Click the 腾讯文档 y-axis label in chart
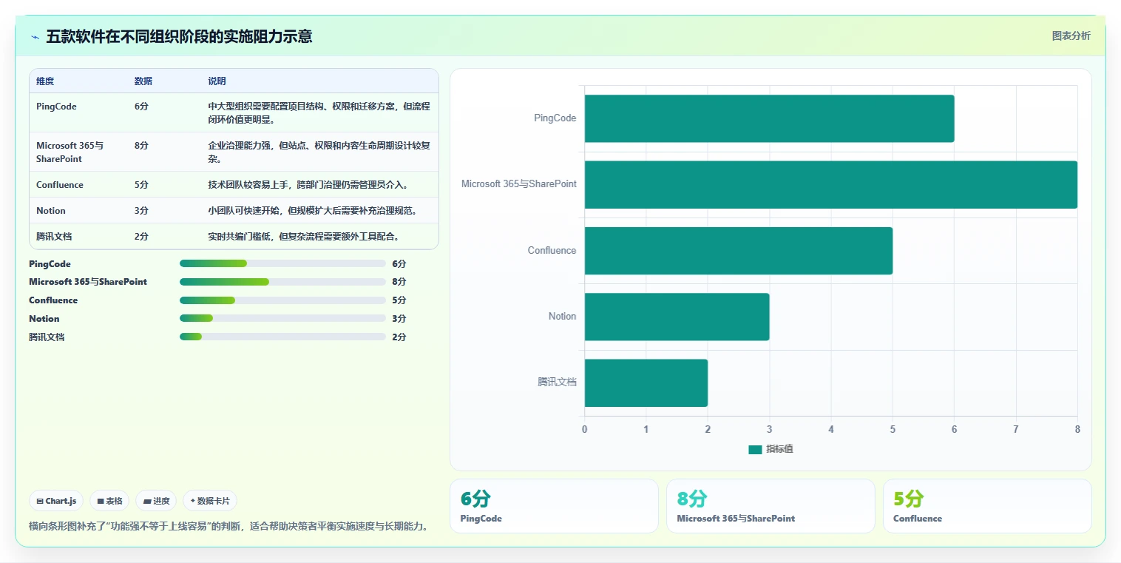 coord(557,382)
